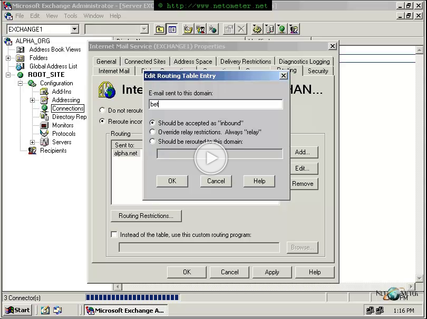Click the grayed Properties toolbar icon
Viewport: 427px width, 319px height.
click(228, 29)
